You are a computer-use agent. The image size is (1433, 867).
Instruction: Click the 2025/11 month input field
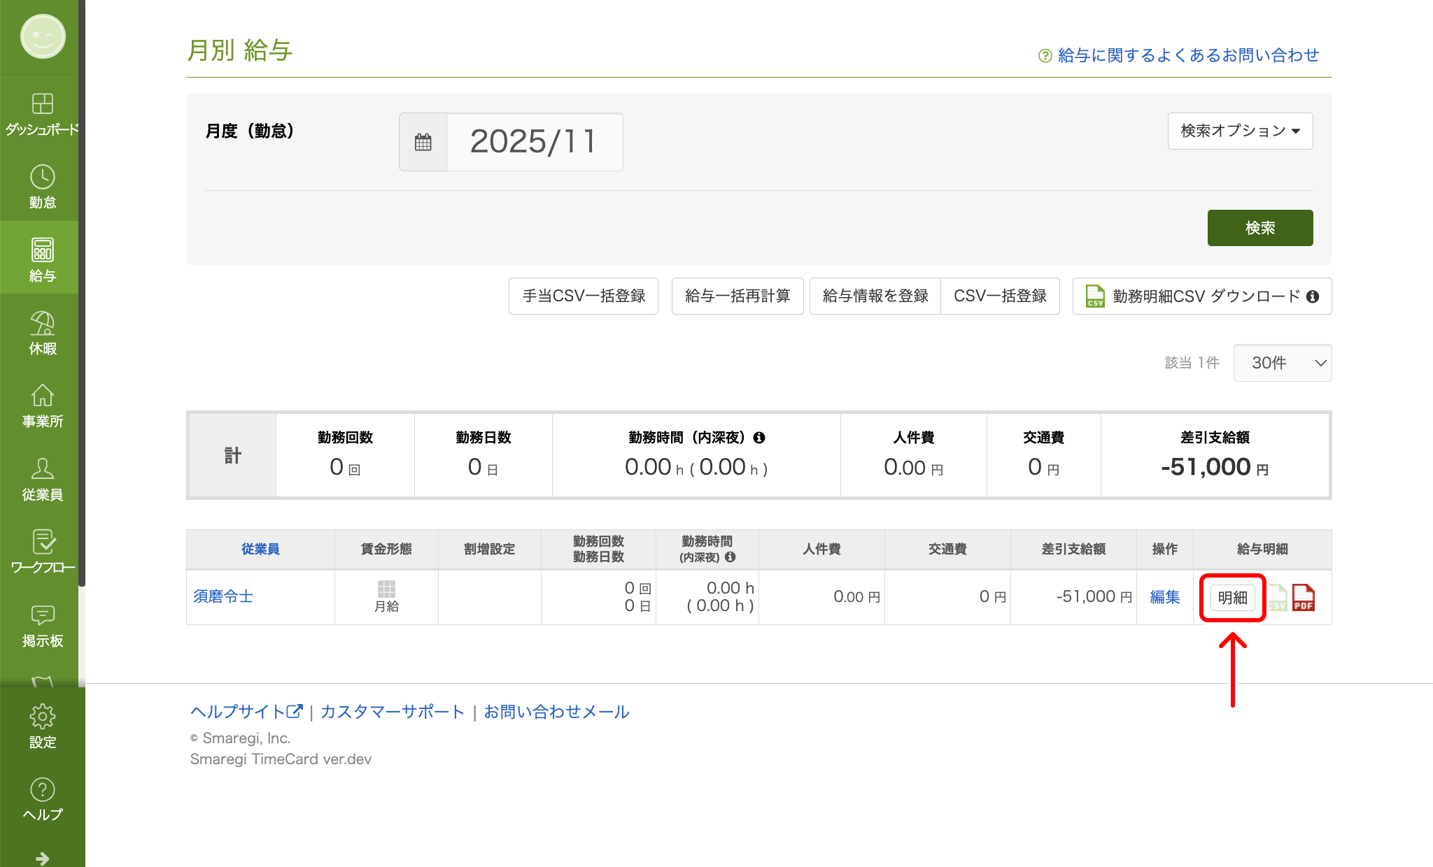coord(534,142)
